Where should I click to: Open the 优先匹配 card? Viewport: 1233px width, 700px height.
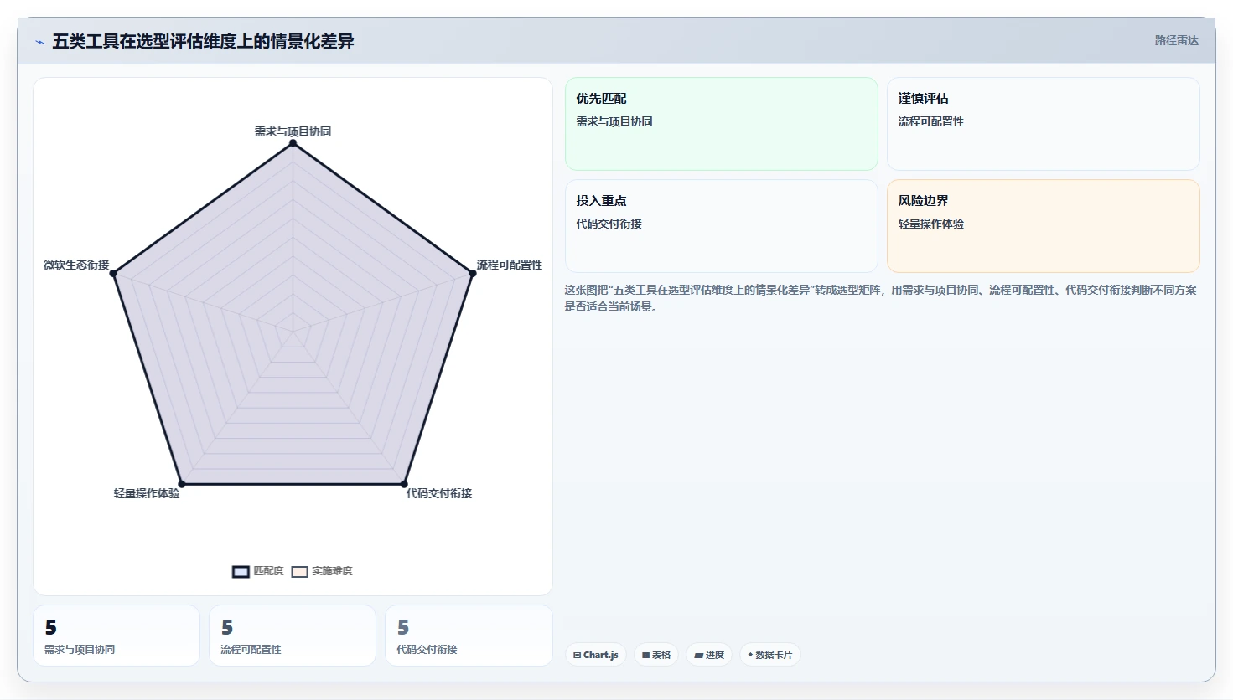click(x=722, y=124)
